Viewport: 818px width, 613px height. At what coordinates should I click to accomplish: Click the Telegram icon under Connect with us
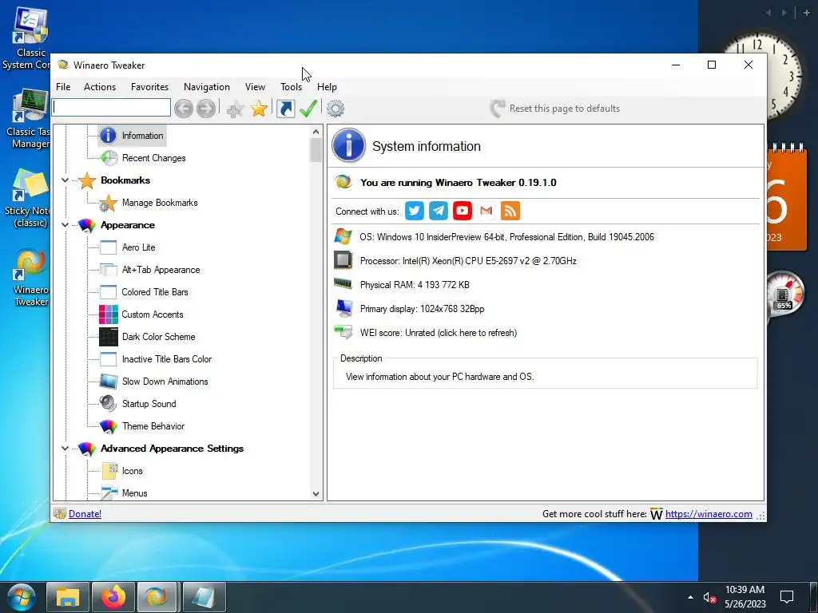click(439, 211)
